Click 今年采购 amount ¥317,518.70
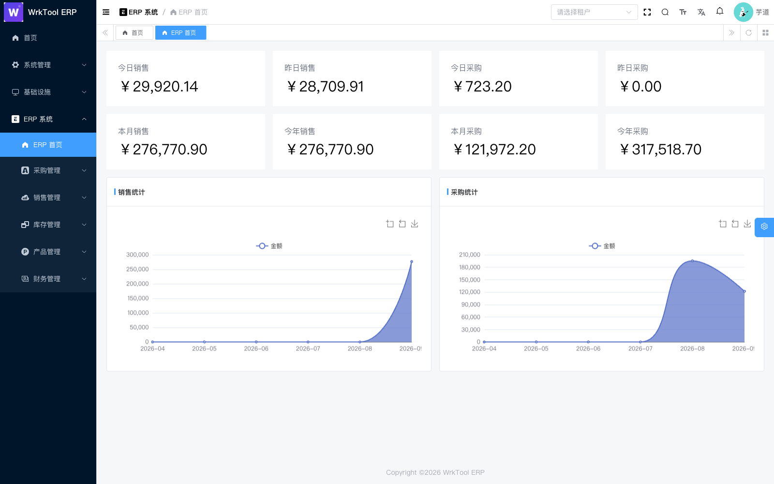This screenshot has width=774, height=484. [660, 150]
